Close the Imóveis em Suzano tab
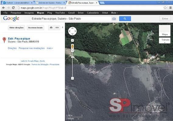 point(64,3)
